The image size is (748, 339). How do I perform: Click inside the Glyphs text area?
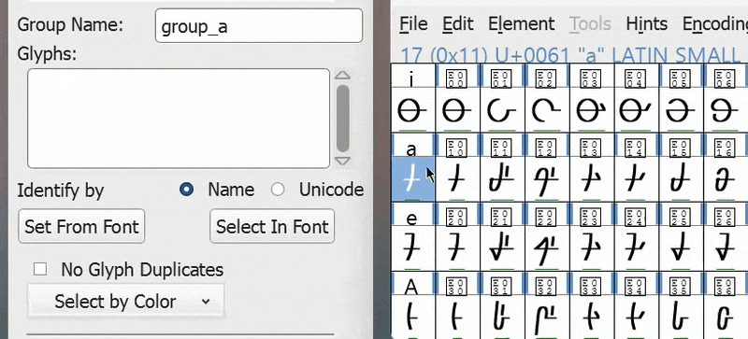179,119
